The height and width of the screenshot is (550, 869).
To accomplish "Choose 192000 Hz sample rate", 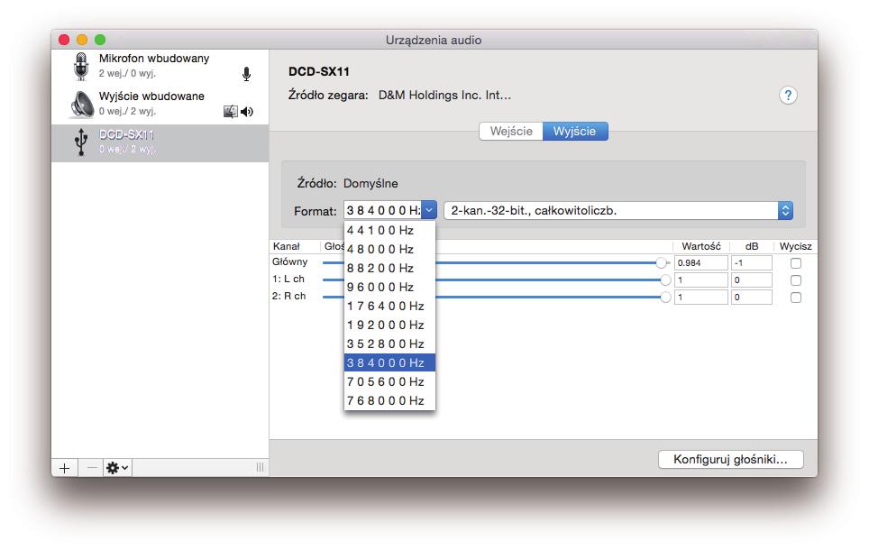I will (389, 325).
